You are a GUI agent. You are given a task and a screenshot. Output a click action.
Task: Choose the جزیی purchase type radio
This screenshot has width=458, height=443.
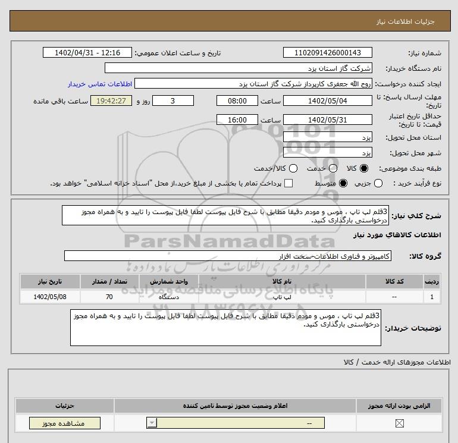point(378,183)
